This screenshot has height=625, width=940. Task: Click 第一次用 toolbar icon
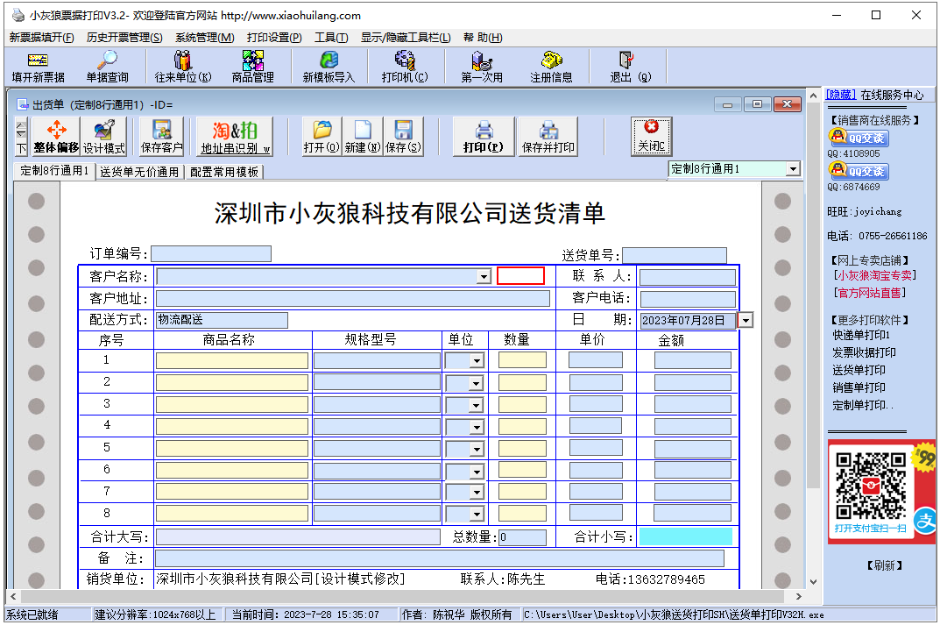click(482, 67)
